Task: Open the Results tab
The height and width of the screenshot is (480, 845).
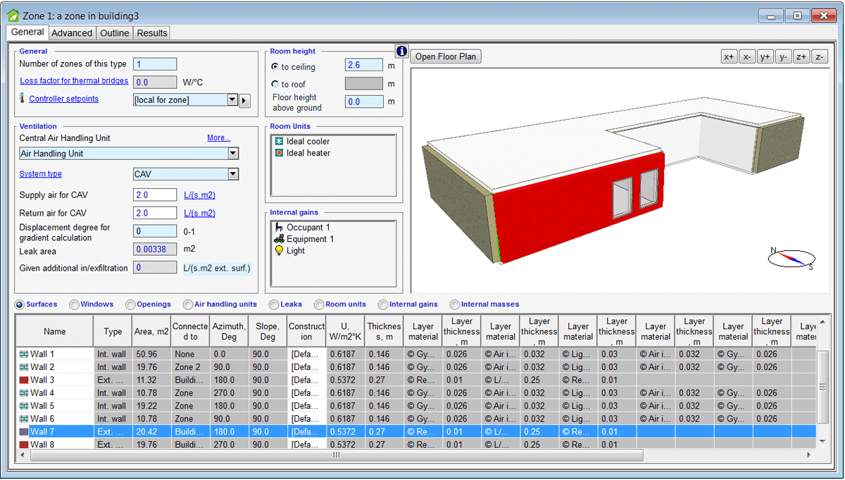Action: [151, 33]
